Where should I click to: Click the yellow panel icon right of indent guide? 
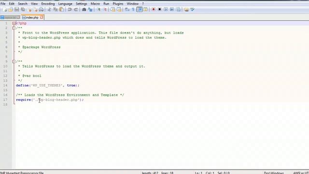[x=145, y=10]
